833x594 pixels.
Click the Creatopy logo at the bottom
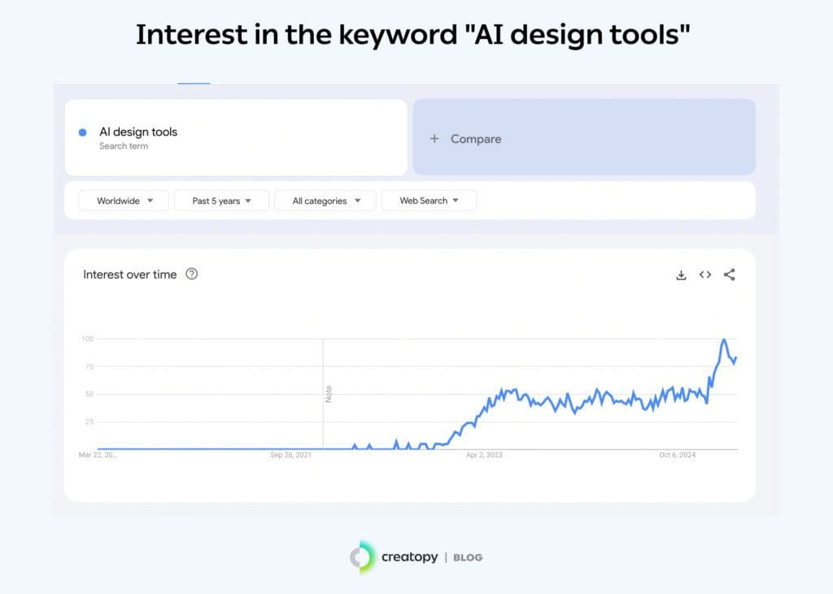(x=360, y=557)
